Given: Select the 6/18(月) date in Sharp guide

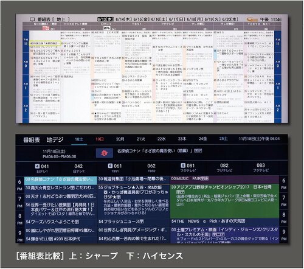Looking at the screenshot, I should 195,19.
